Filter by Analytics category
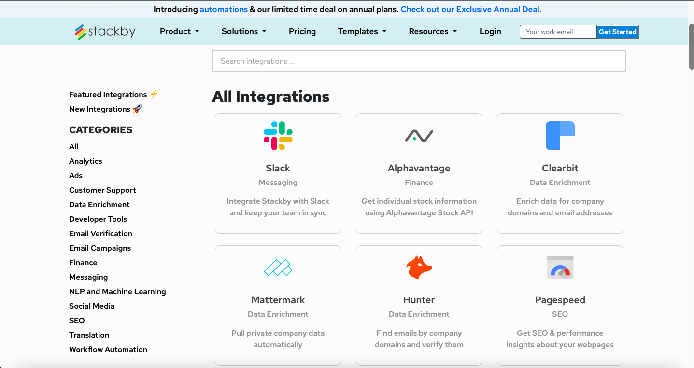The image size is (694, 368). coord(85,161)
